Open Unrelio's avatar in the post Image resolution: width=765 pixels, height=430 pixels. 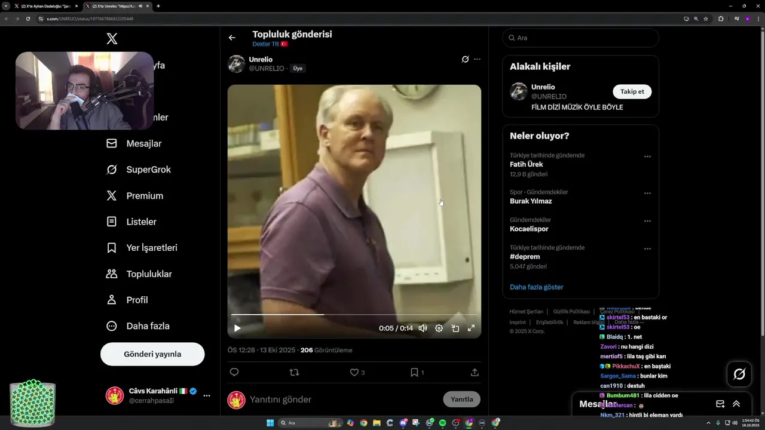(x=236, y=64)
